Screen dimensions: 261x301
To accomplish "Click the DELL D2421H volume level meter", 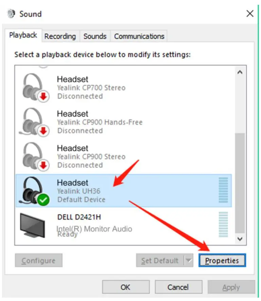I will pos(223,224).
